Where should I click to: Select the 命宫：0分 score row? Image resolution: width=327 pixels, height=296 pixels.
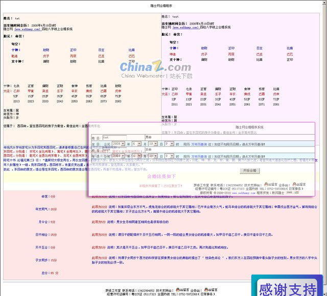pyautogui.click(x=48, y=196)
